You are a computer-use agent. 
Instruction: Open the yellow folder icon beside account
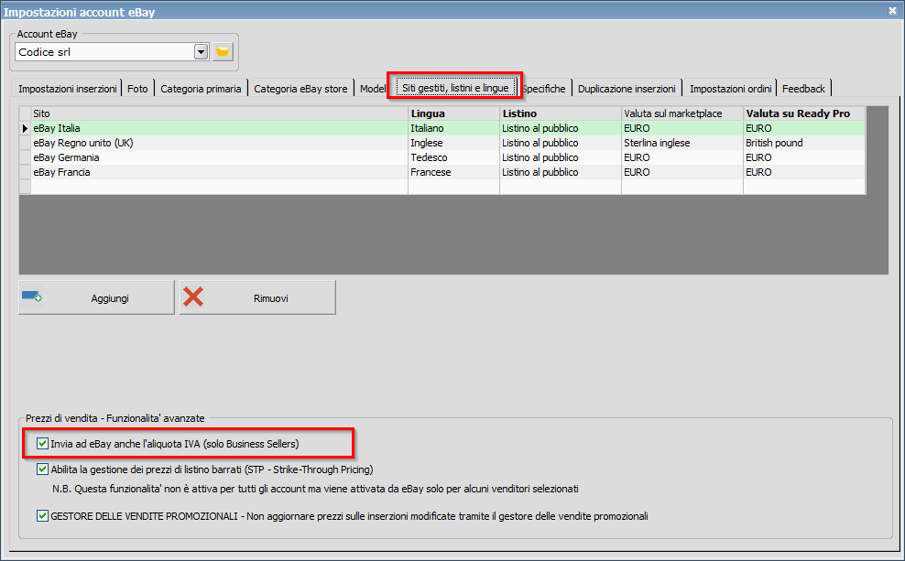pyautogui.click(x=223, y=52)
